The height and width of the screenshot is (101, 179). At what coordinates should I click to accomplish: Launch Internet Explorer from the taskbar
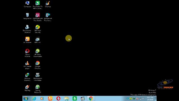tap(34, 98)
